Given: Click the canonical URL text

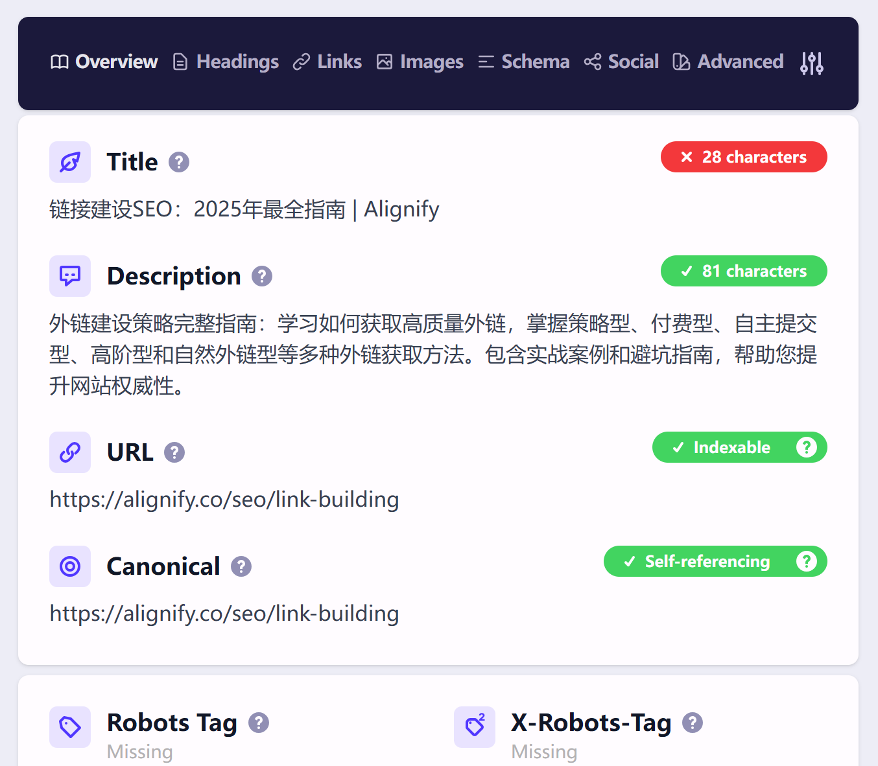Looking at the screenshot, I should pos(224,613).
